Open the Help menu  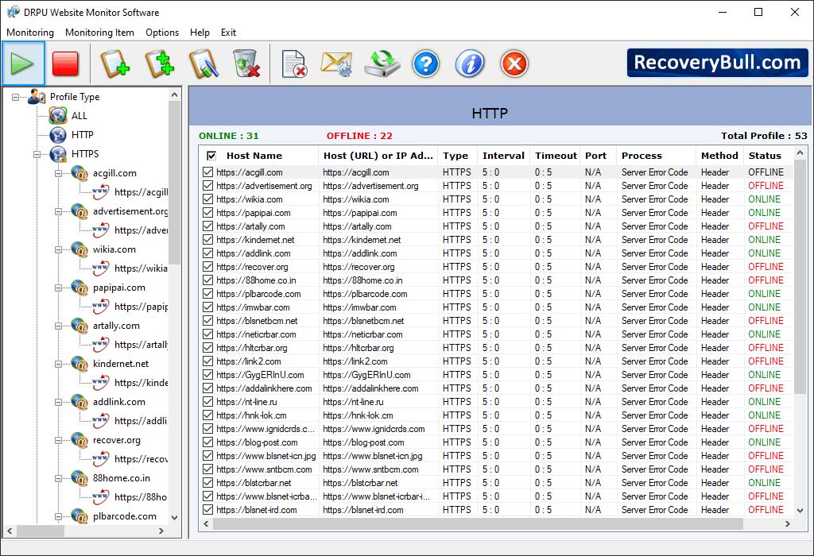coord(200,32)
